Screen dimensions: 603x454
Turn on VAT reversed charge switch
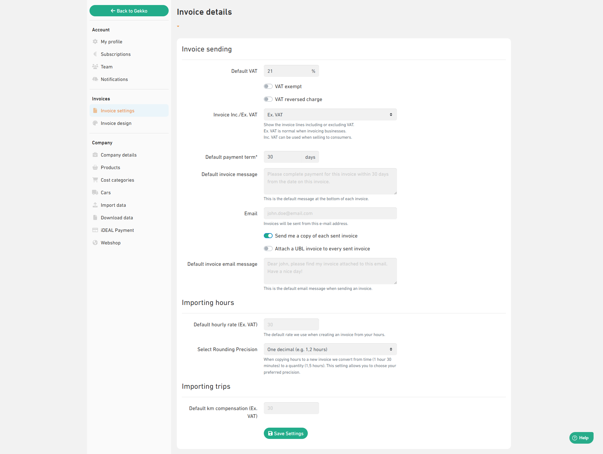coord(268,99)
